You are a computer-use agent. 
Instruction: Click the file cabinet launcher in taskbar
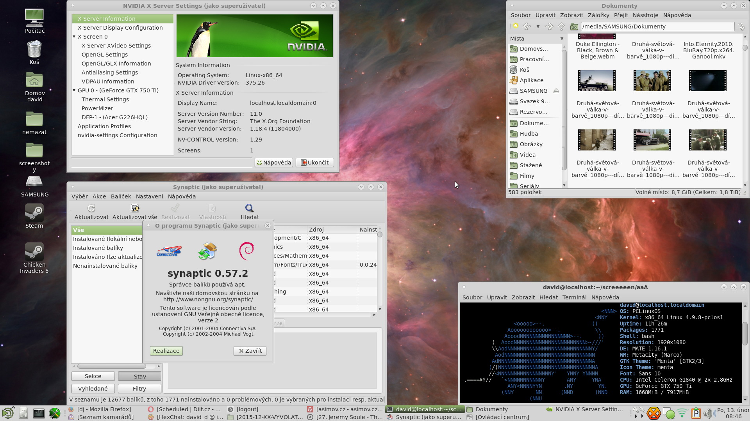click(23, 413)
